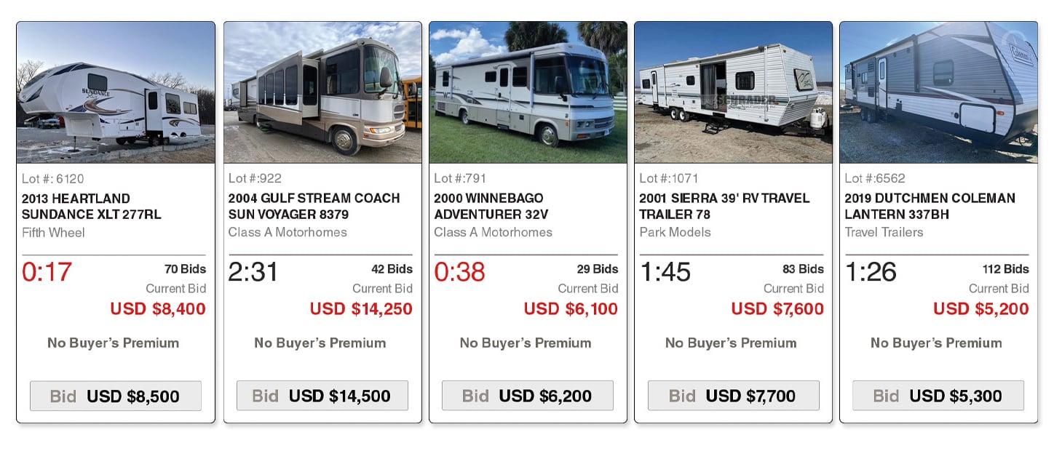
Task: Click the Bid USD $8,500 button for the Heartland Sundance
Action: tap(115, 396)
